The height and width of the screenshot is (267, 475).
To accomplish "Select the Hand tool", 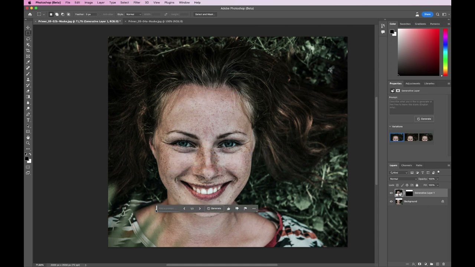I will (x=28, y=137).
